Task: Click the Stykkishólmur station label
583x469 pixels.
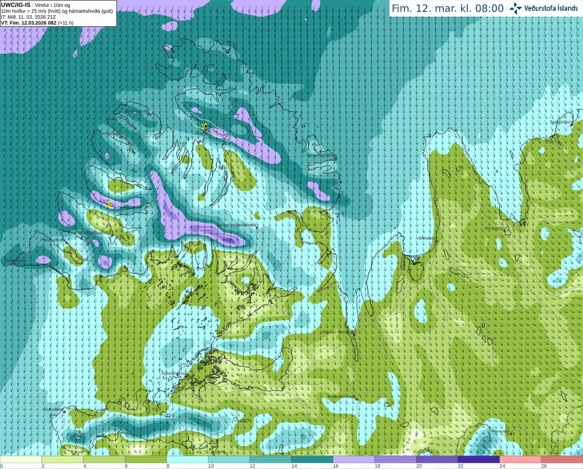Action: 174,373
